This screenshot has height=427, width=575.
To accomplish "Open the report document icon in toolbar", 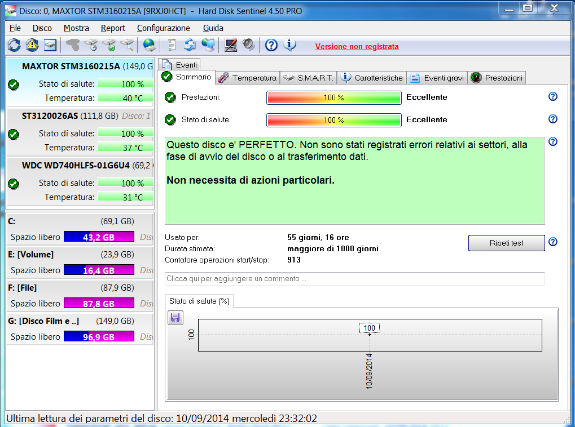I will pos(172,45).
